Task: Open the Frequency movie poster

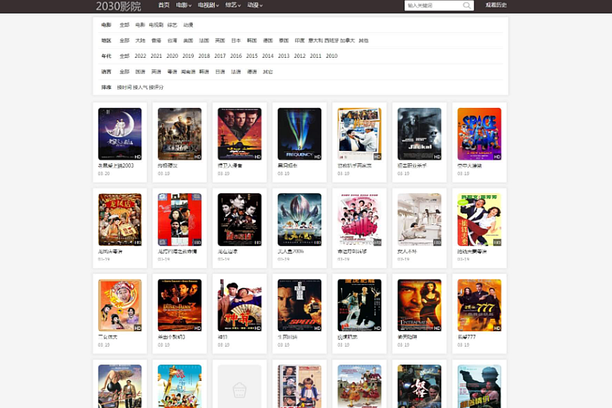Action: (299, 134)
